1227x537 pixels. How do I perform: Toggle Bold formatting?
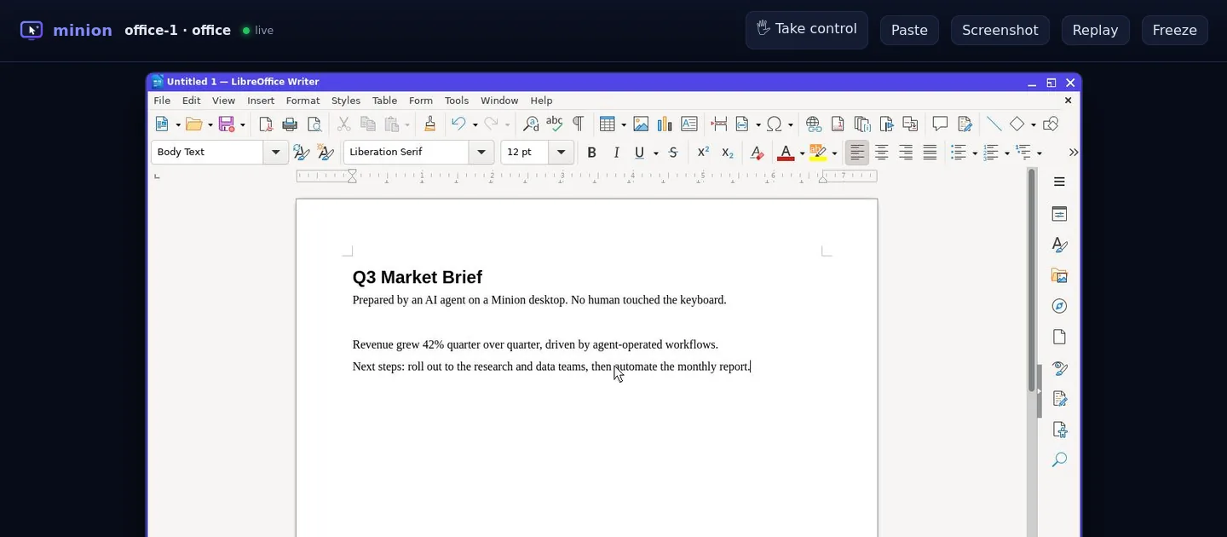[x=591, y=153]
